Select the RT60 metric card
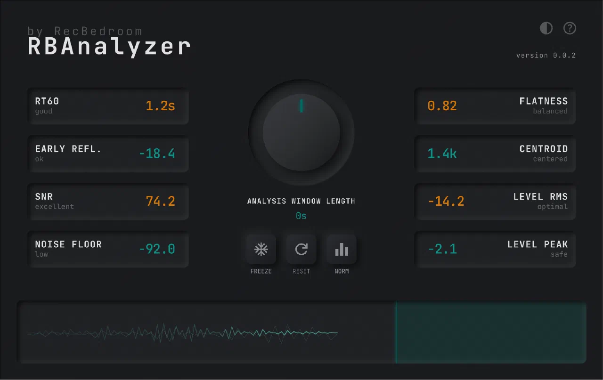This screenshot has width=603, height=380. 108,106
